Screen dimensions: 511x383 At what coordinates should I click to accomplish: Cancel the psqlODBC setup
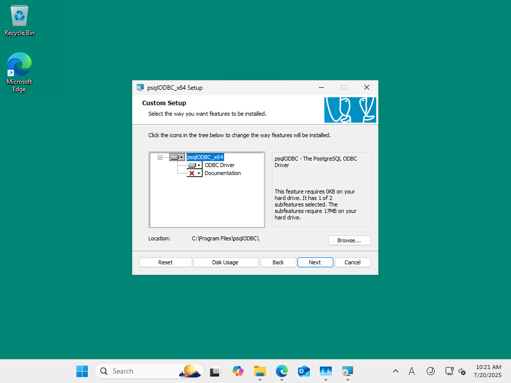click(x=352, y=262)
